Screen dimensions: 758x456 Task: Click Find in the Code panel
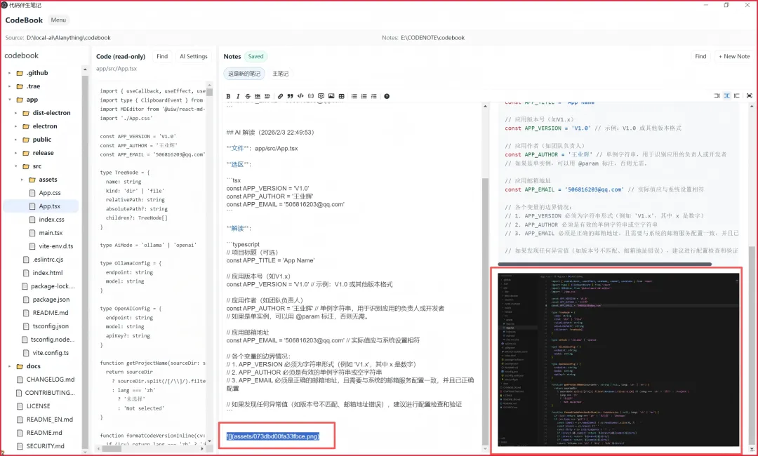[162, 57]
